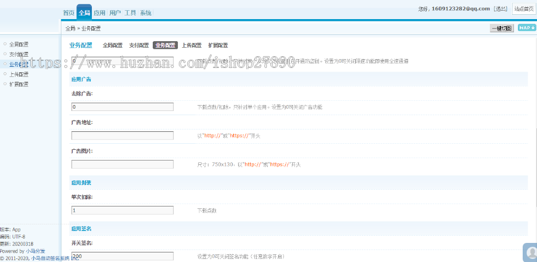Open the 系统 top menu
The height and width of the screenshot is (262, 537).
[x=146, y=13]
